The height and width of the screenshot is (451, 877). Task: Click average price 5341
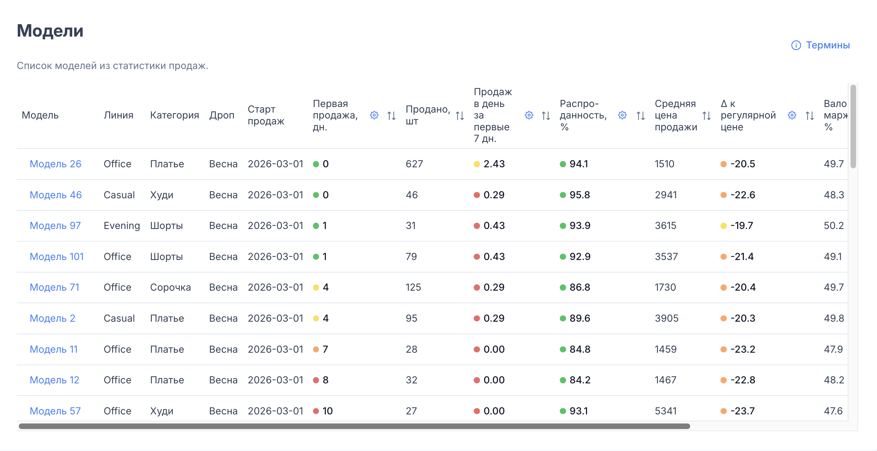[665, 411]
